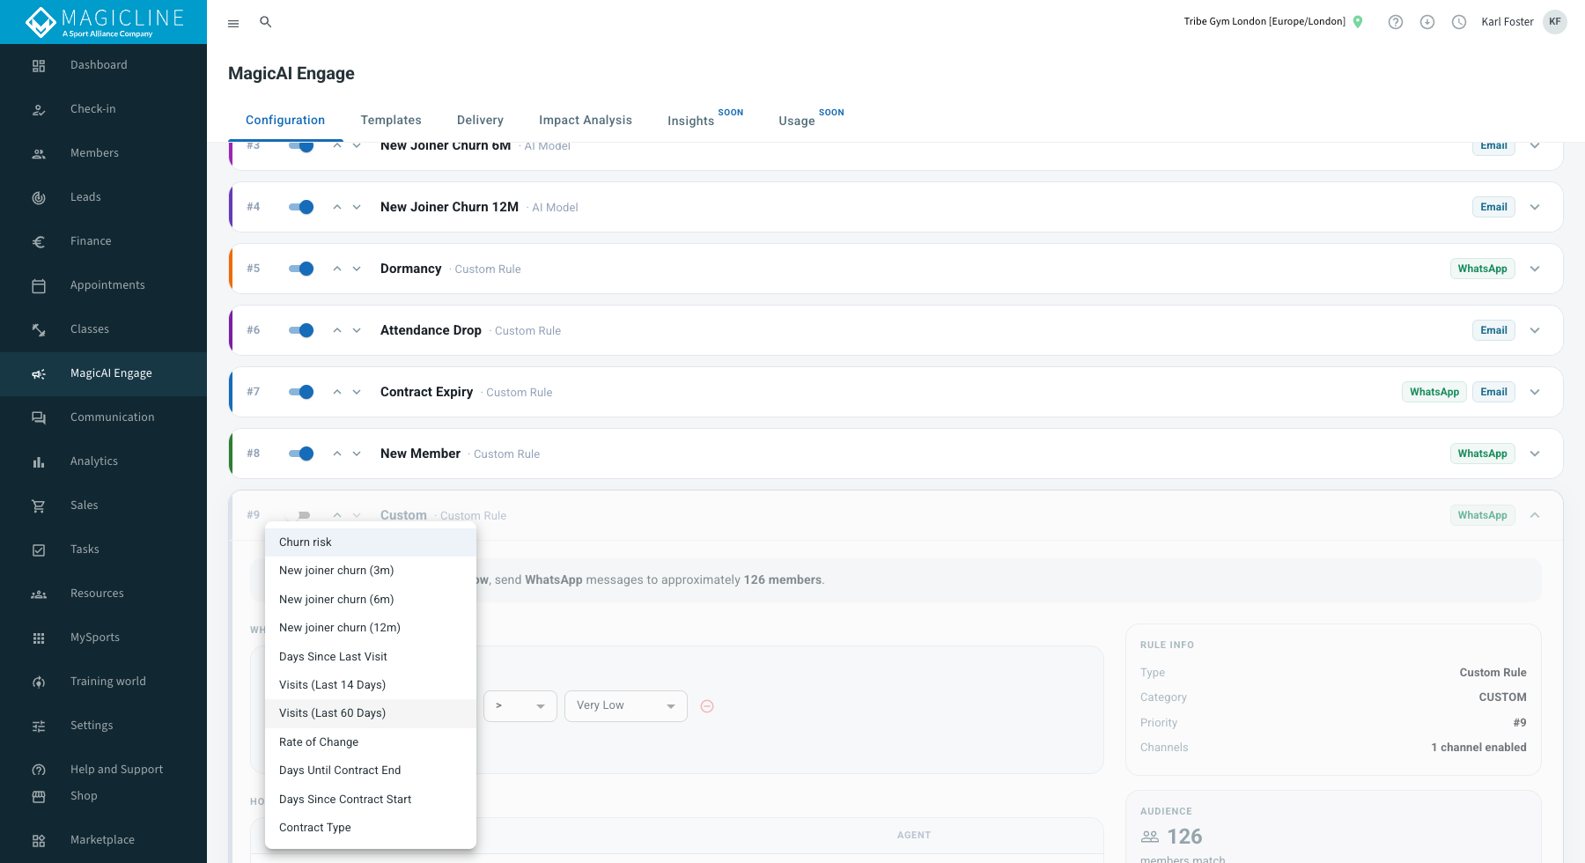This screenshot has width=1585, height=863.
Task: Open Tasks in the sidebar
Action: (103, 550)
